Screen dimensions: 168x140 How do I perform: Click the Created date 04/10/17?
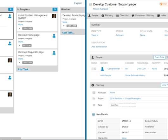[126, 132]
